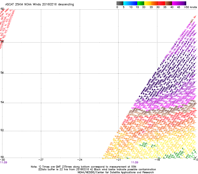Screen dimensions: 198x174
Task: Click the note line starting 'Note: 1) Times are GMT'
Action: coord(83,167)
